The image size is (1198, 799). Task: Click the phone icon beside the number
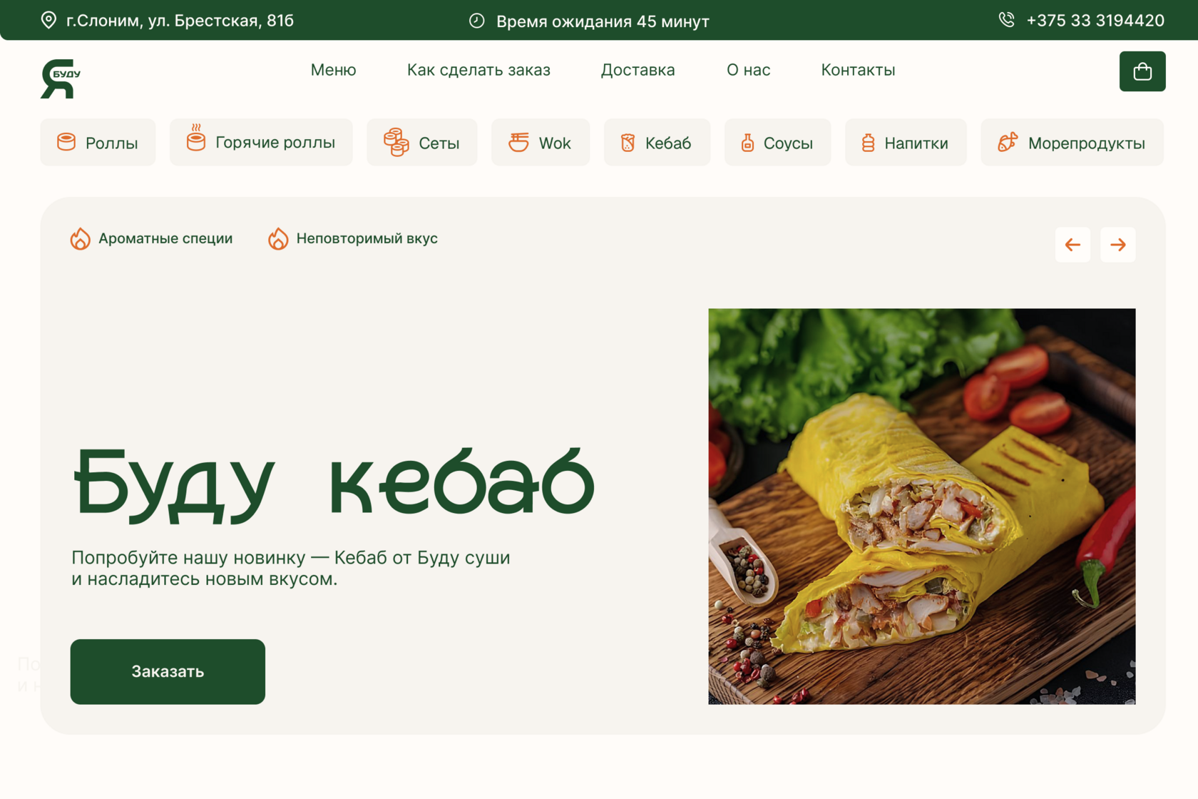coord(1006,20)
